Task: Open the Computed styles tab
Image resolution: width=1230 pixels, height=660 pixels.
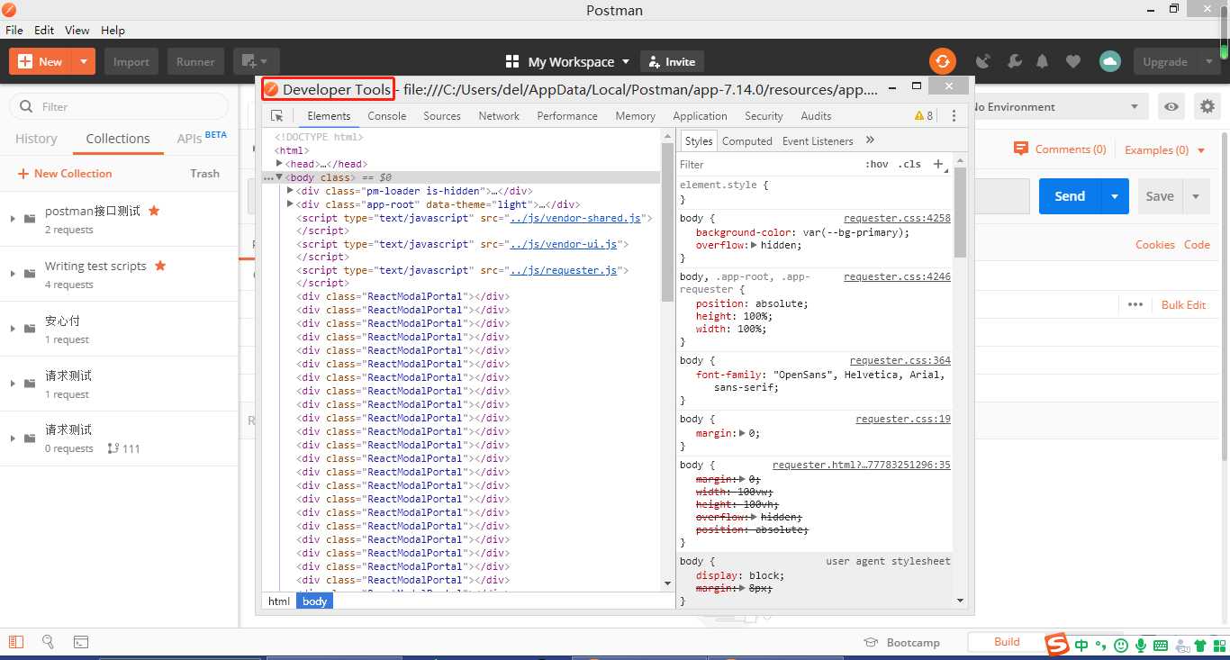Action: click(746, 140)
